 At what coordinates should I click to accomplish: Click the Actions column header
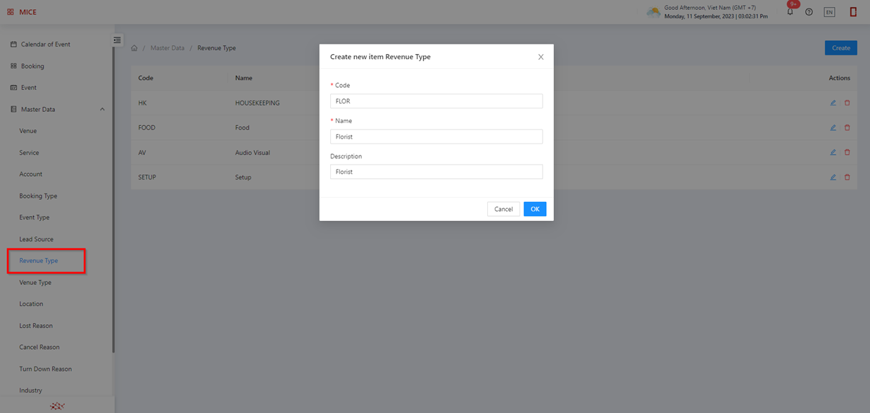pos(839,78)
